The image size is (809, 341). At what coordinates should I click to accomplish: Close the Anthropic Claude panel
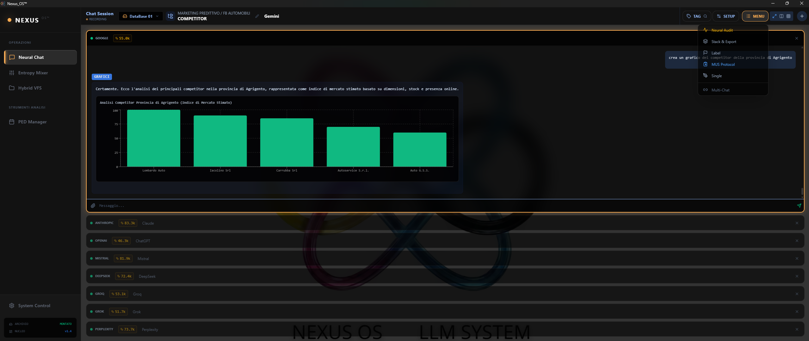pos(797,223)
